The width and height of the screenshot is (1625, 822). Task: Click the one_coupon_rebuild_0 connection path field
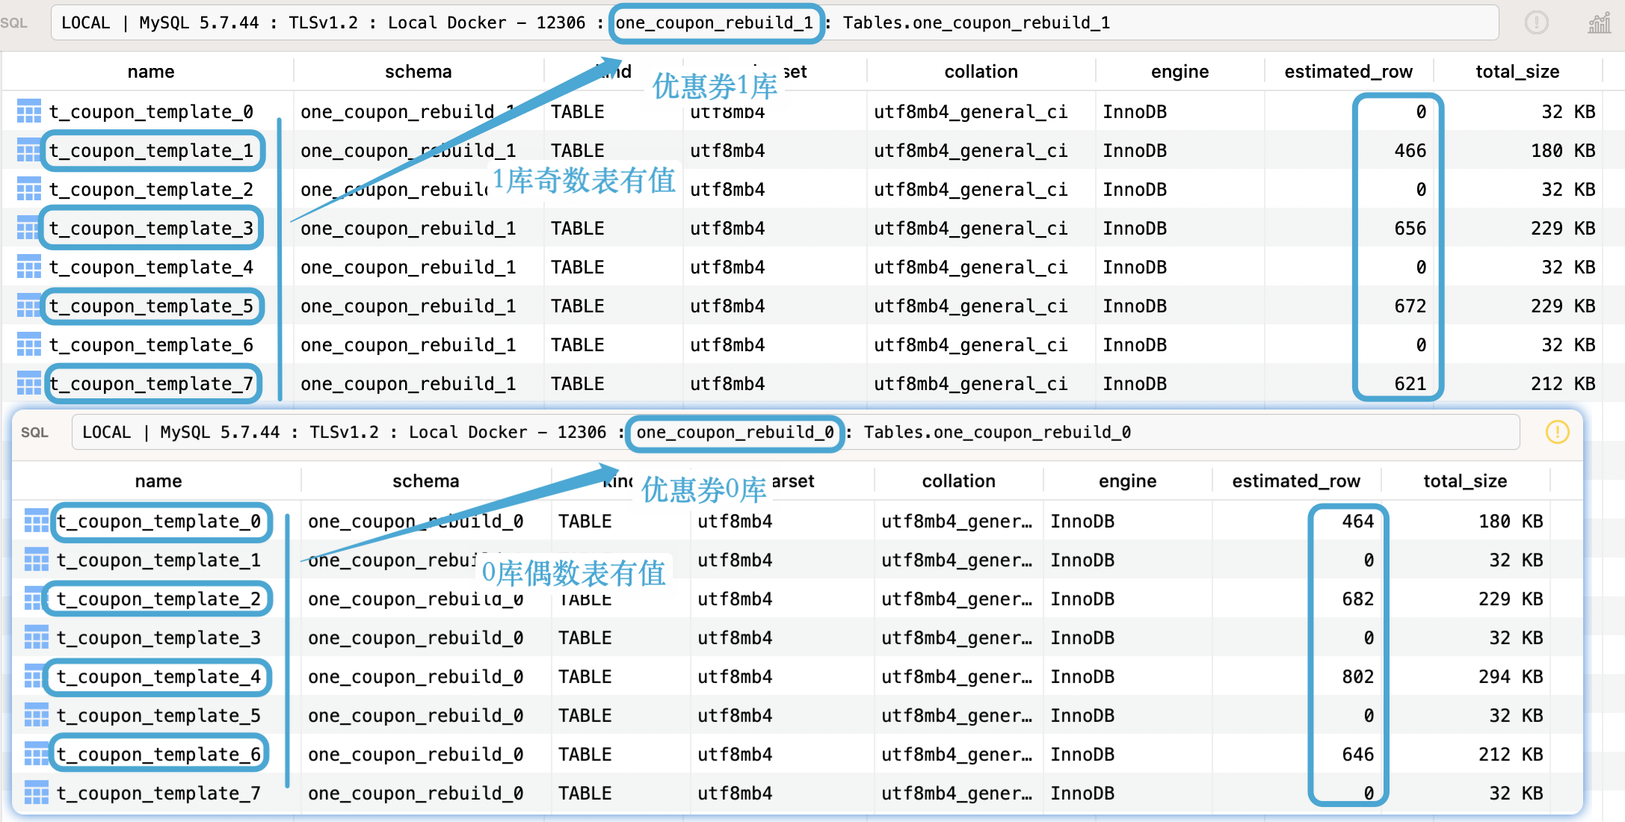pyautogui.click(x=795, y=433)
